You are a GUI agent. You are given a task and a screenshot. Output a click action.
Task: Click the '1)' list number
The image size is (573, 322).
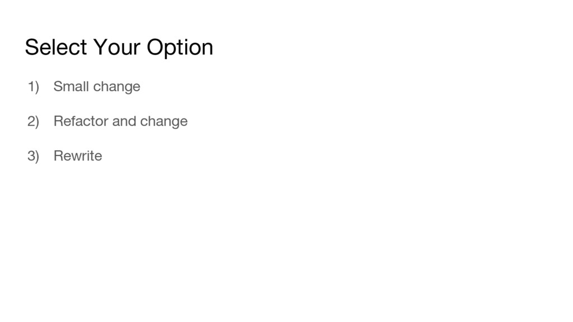[34, 87]
